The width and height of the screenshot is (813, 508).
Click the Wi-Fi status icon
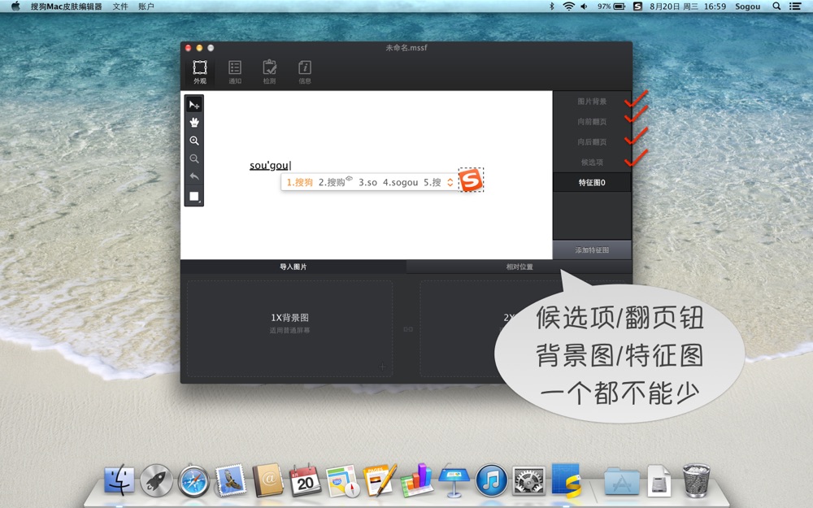pos(569,7)
